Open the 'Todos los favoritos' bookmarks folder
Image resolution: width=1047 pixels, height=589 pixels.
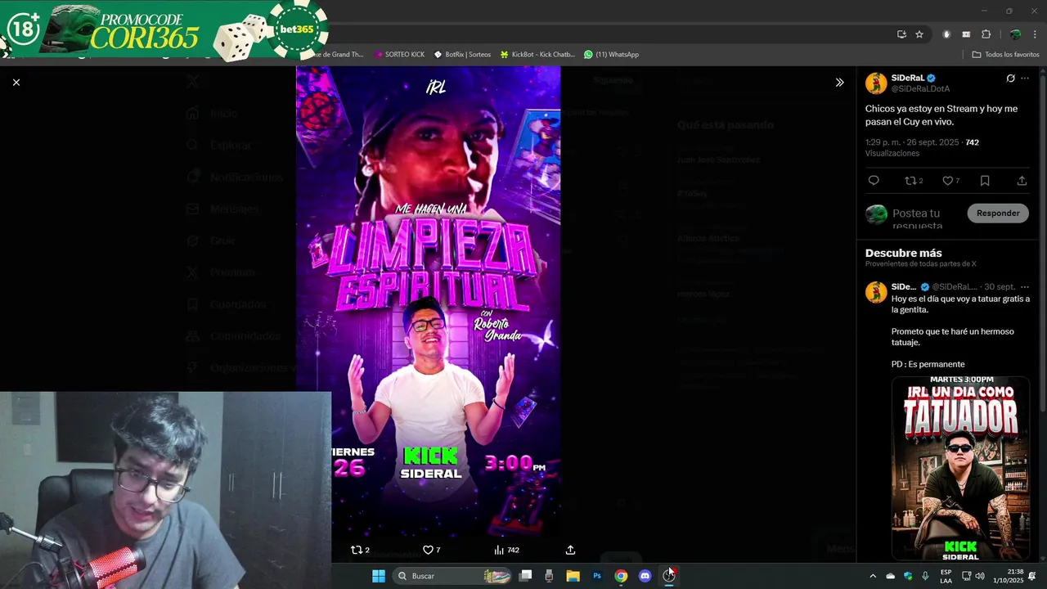coord(1005,55)
